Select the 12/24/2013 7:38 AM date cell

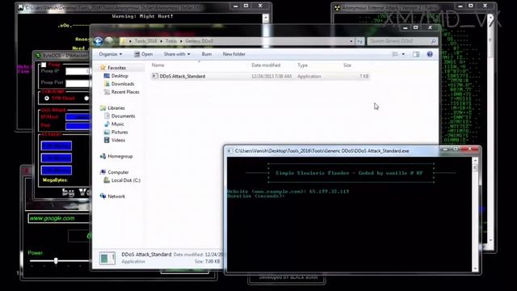tap(271, 76)
